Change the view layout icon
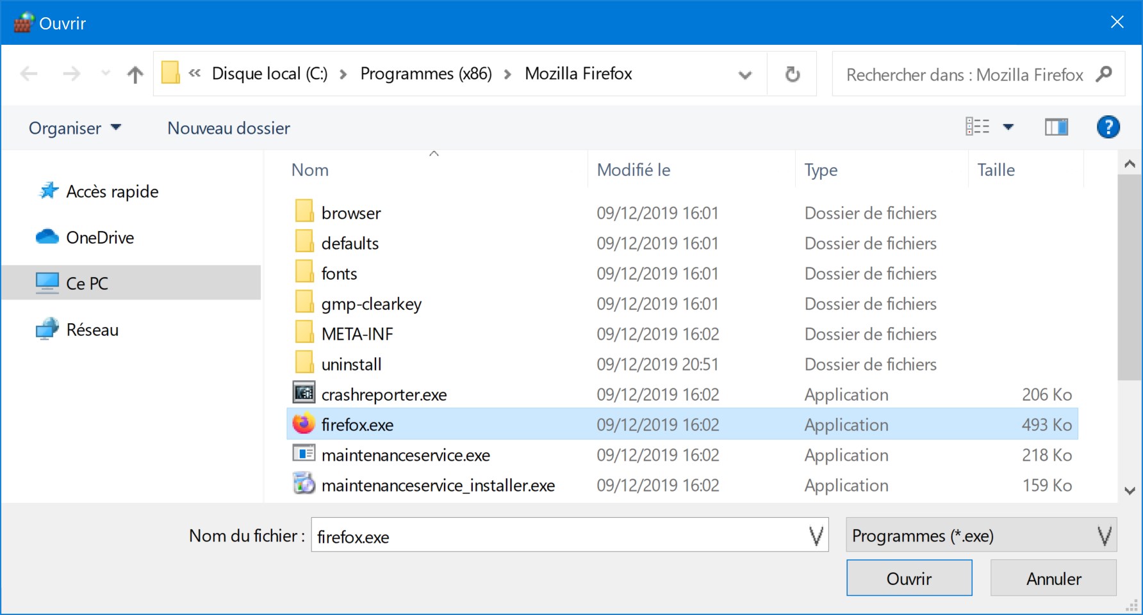 click(x=978, y=127)
